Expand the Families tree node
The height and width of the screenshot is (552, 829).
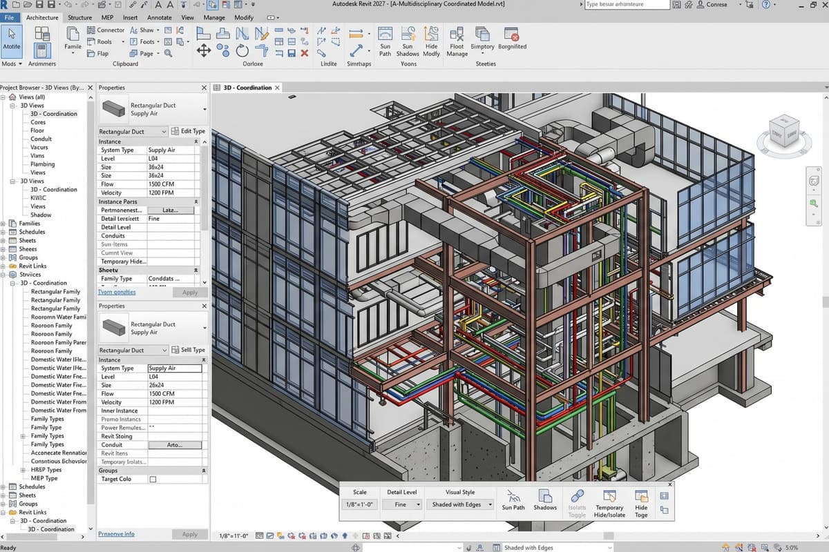(3, 224)
